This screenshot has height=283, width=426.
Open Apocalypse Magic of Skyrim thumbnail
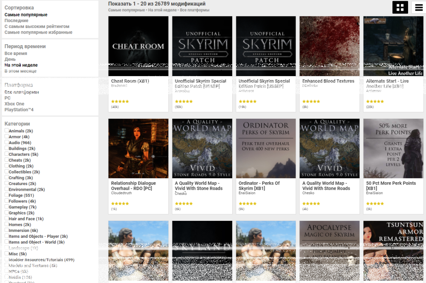330,251
